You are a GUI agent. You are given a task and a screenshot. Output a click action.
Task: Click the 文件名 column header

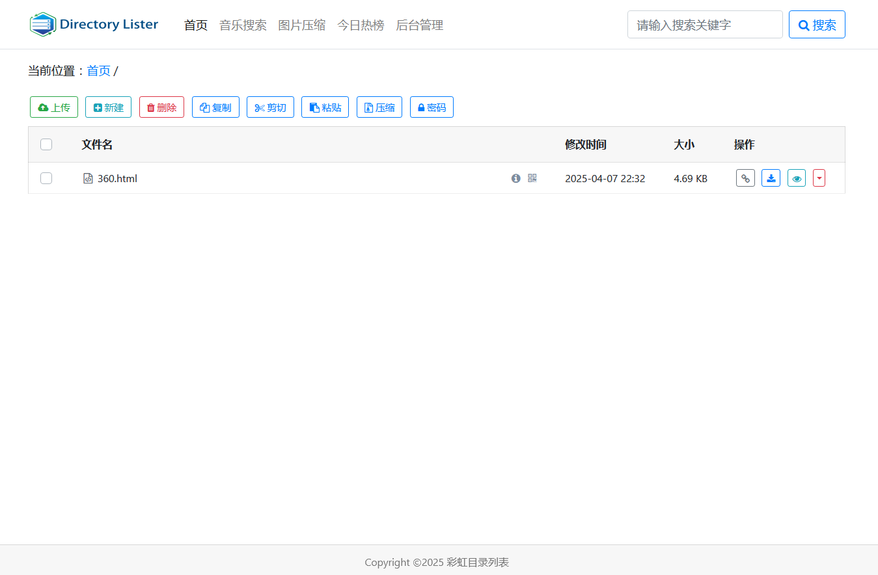[x=97, y=144]
